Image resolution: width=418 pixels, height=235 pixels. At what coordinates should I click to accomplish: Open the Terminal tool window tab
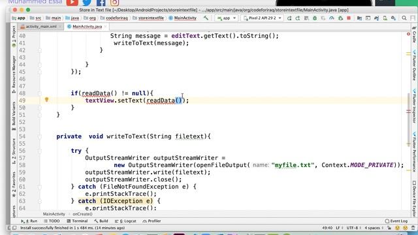point(77,221)
